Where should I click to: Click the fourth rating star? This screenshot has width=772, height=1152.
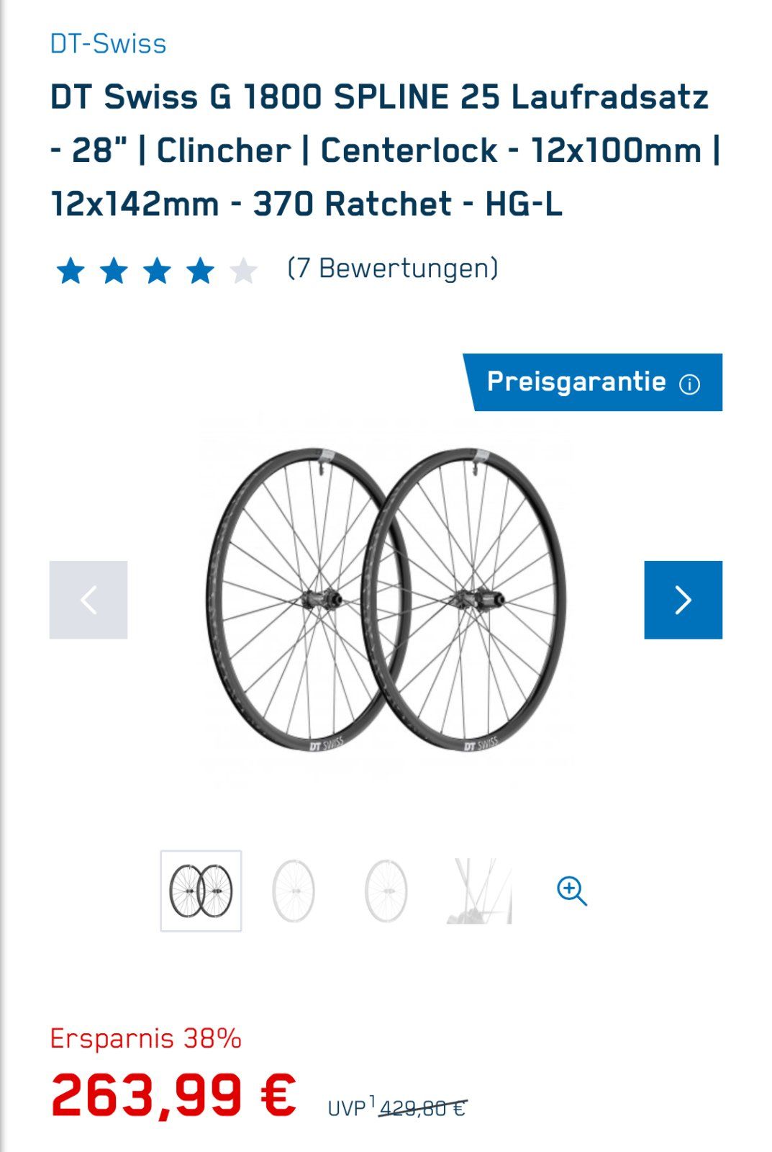click(x=200, y=271)
